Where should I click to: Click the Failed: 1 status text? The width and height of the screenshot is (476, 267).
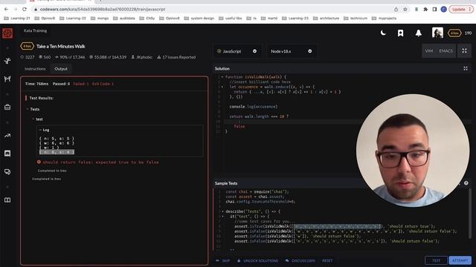81,84
